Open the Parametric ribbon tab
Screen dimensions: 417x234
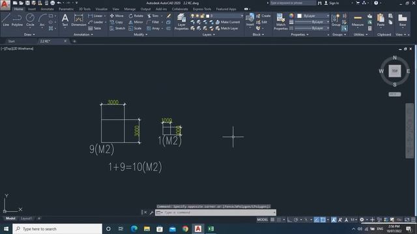66,9
